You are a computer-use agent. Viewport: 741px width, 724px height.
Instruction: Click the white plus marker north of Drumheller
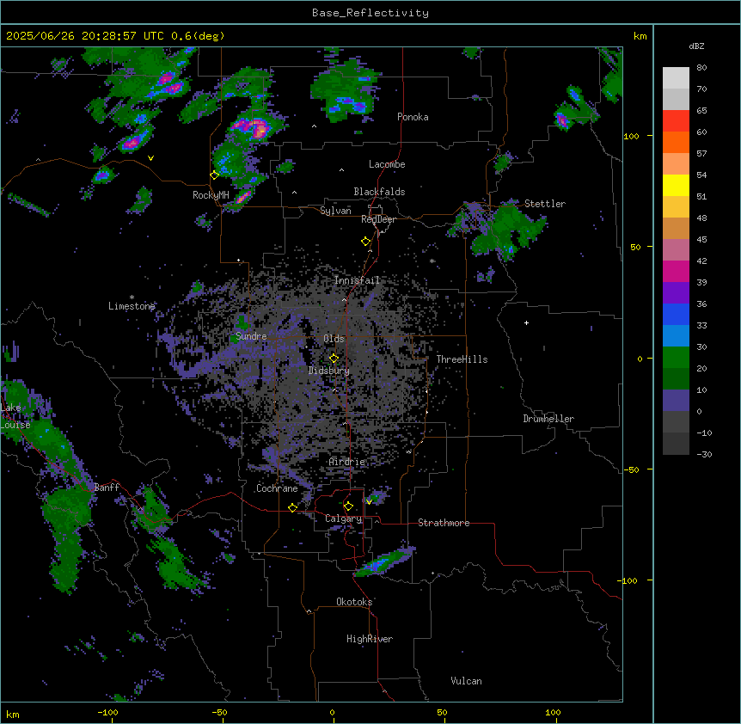click(x=526, y=322)
